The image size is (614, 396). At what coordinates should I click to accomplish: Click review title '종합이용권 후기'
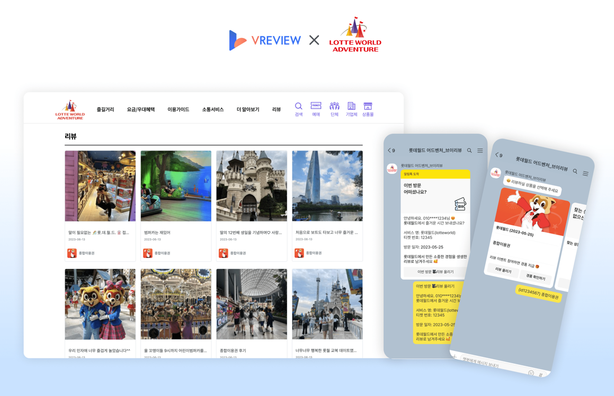coord(233,351)
